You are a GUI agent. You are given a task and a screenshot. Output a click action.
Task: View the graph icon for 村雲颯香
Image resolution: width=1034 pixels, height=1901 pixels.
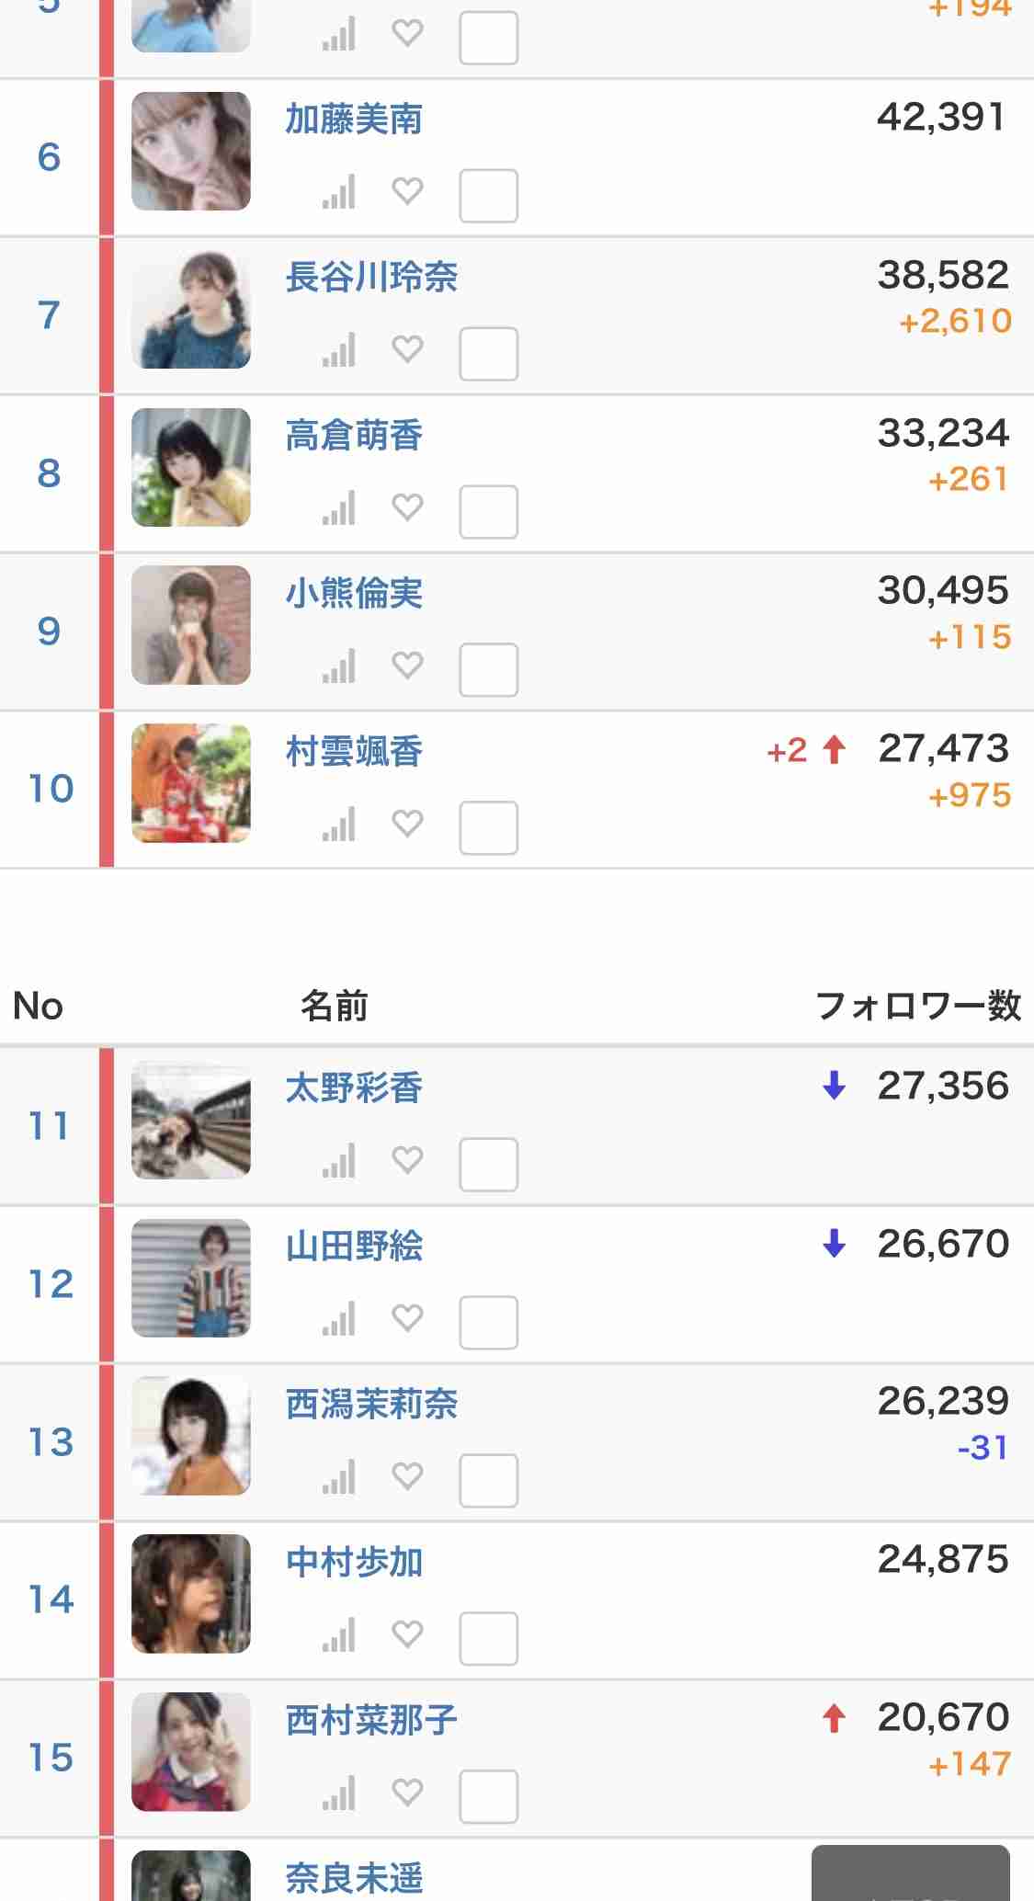(x=339, y=825)
